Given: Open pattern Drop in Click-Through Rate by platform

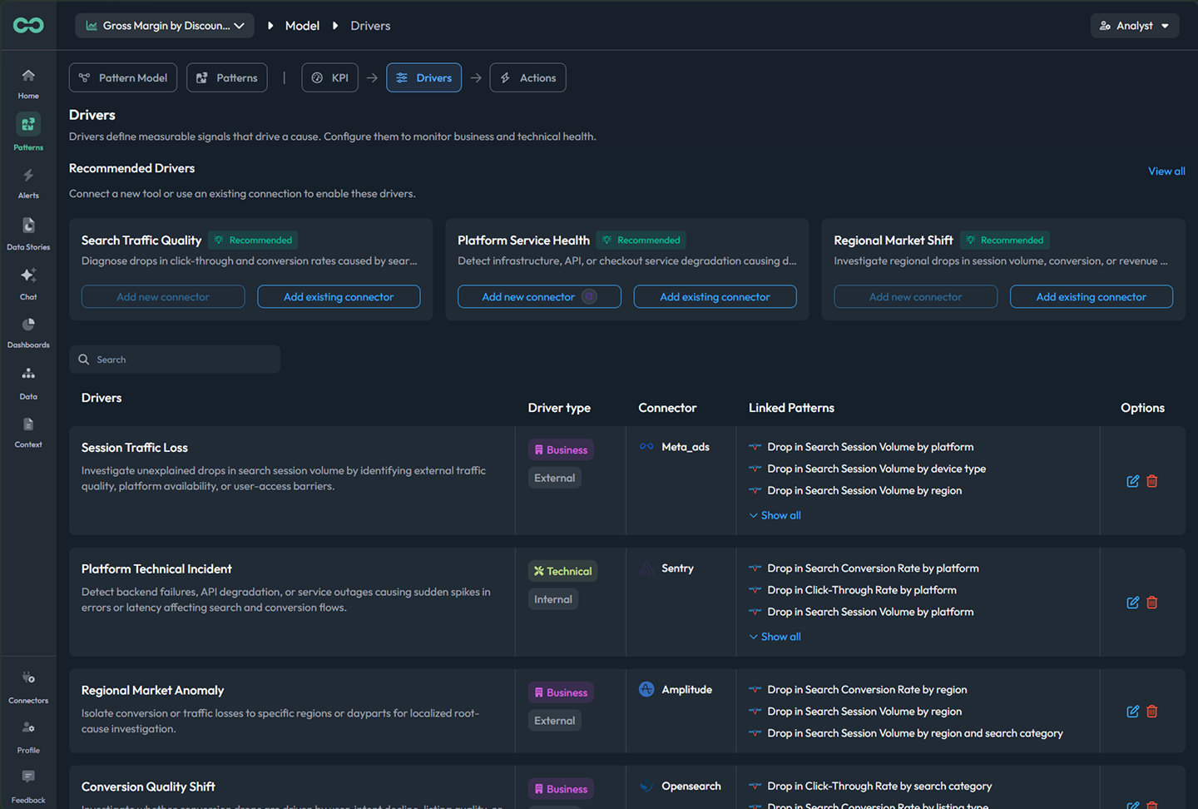Looking at the screenshot, I should tap(862, 590).
